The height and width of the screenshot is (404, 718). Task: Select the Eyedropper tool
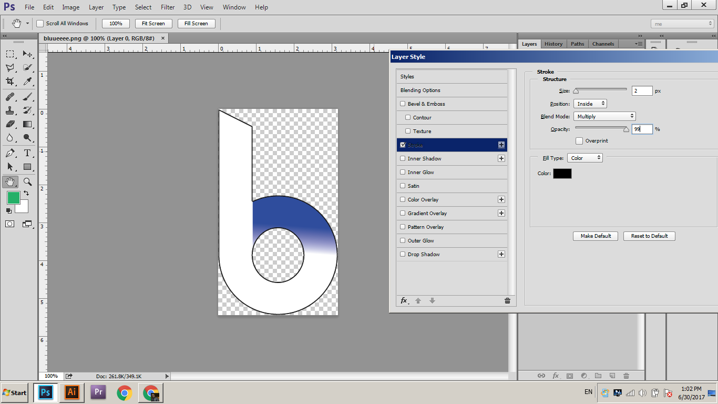pyautogui.click(x=27, y=81)
